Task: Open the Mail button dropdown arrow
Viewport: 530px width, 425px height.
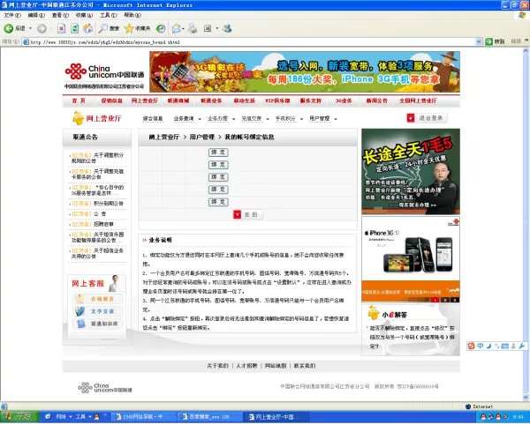Action: (x=183, y=29)
